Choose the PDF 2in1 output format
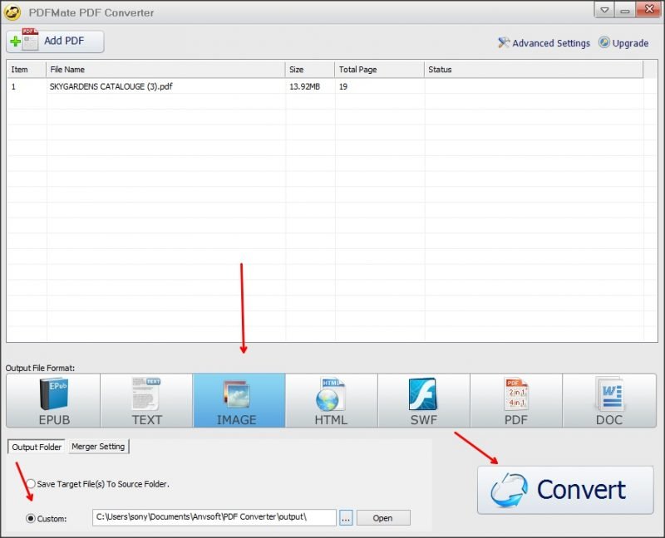 [516, 401]
